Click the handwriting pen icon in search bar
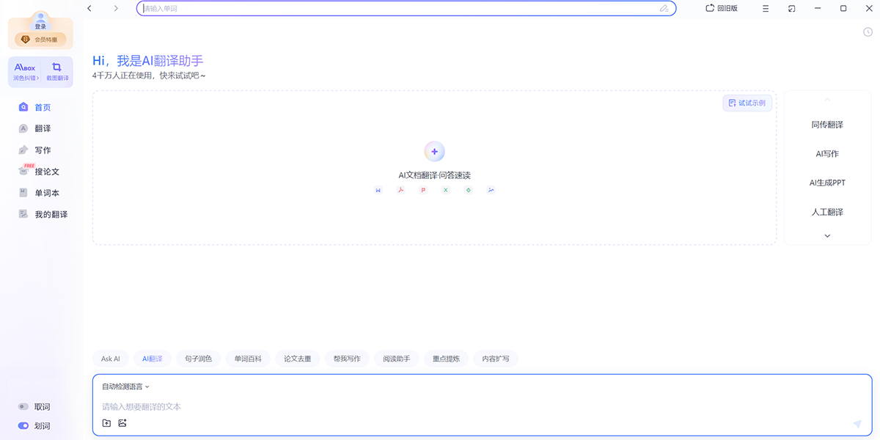This screenshot has height=440, width=880. point(664,9)
